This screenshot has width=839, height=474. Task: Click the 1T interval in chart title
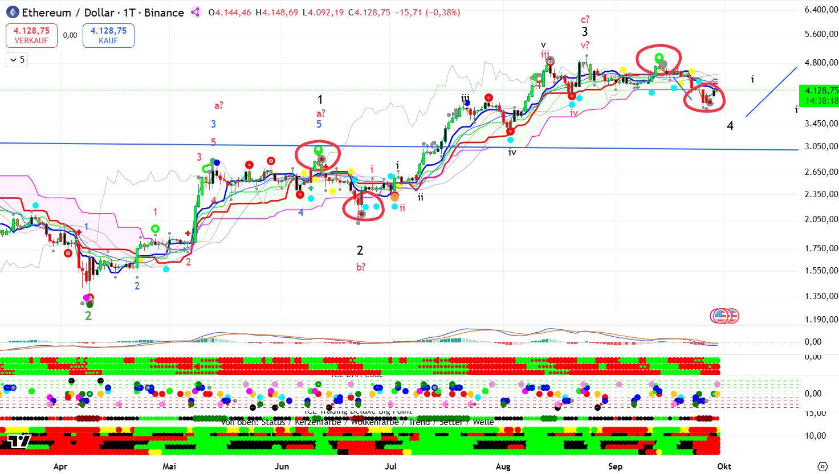(129, 13)
